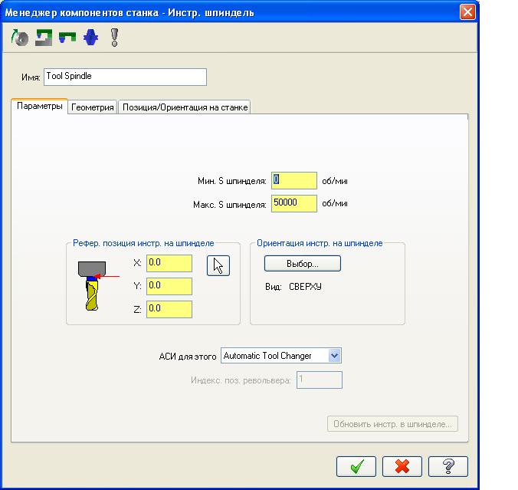Click the Z reference position field
Viewport: 518px width, 490px height.
coord(169,309)
